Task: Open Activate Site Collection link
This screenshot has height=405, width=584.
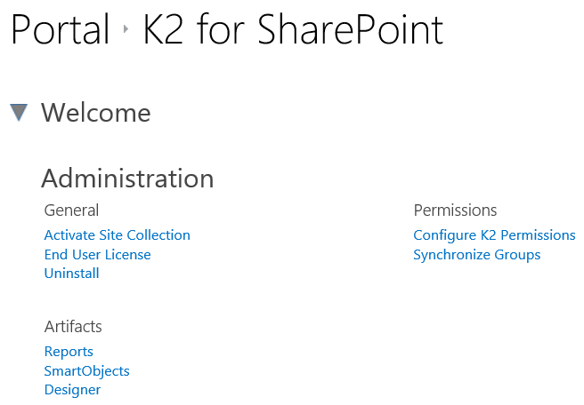Action: click(117, 235)
